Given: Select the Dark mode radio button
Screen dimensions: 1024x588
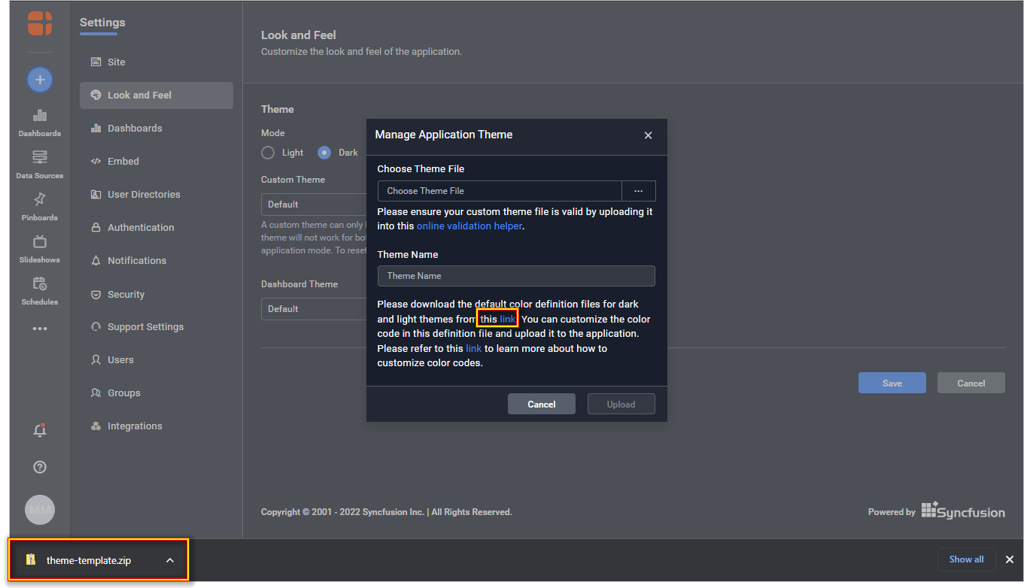Looking at the screenshot, I should 324,153.
